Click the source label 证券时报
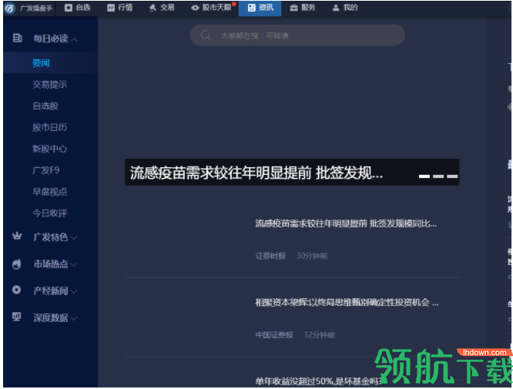 click(270, 256)
